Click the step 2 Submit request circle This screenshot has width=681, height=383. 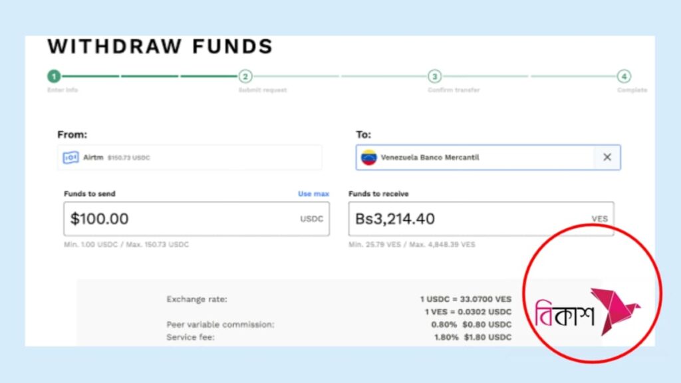(x=245, y=76)
